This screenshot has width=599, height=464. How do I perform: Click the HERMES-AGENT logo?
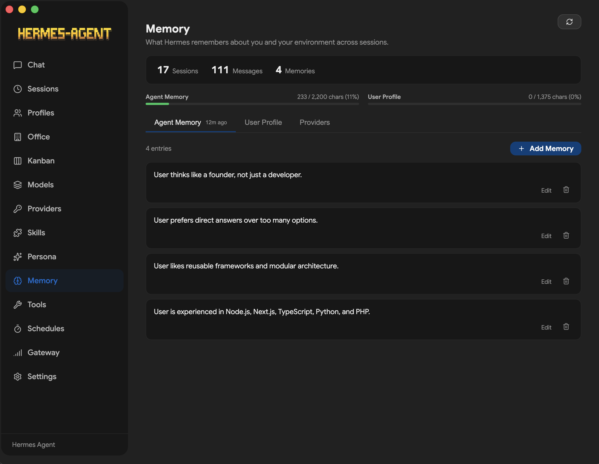65,34
